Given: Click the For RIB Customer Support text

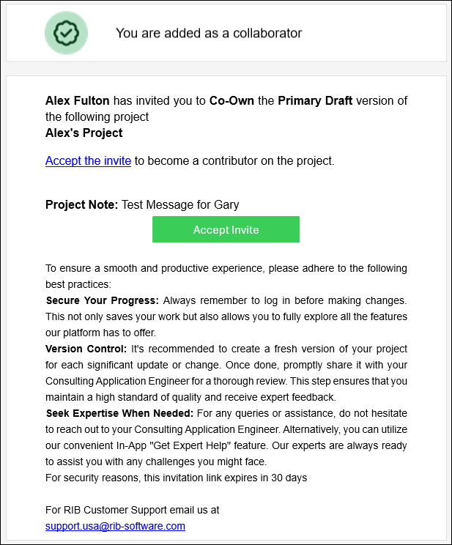Looking at the screenshot, I should coord(132,510).
